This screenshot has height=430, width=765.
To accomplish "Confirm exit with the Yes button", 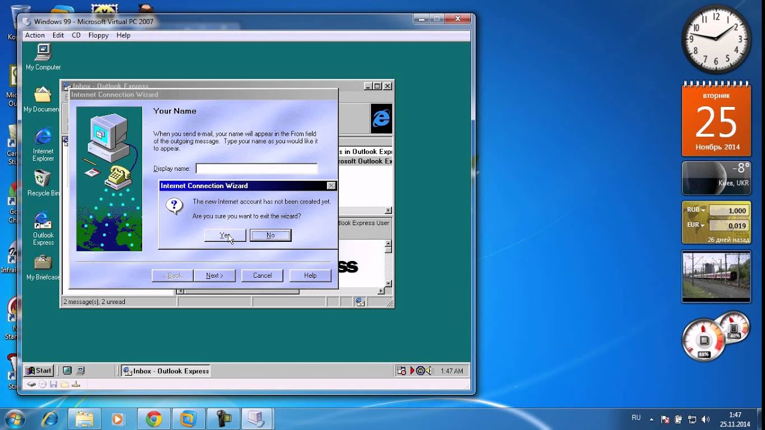I will [225, 235].
